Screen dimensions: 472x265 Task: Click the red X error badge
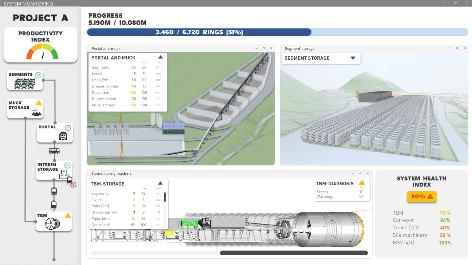tap(73, 185)
